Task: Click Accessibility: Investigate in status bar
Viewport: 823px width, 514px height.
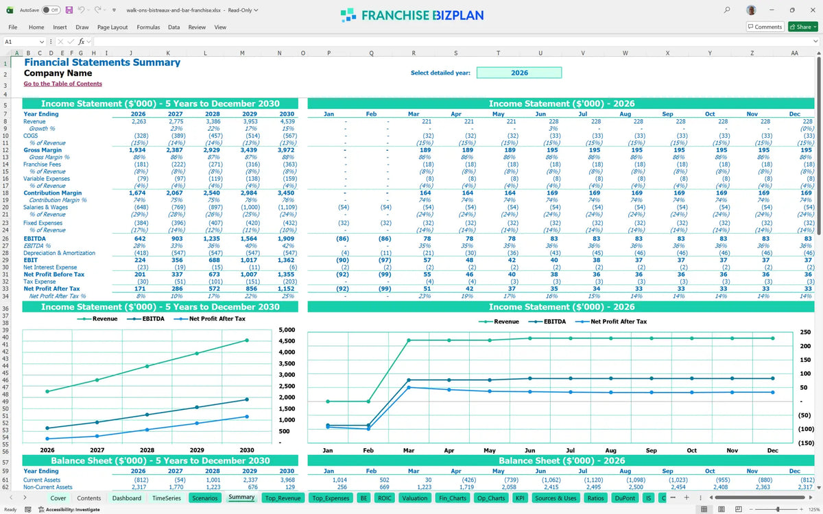Action: [68, 509]
